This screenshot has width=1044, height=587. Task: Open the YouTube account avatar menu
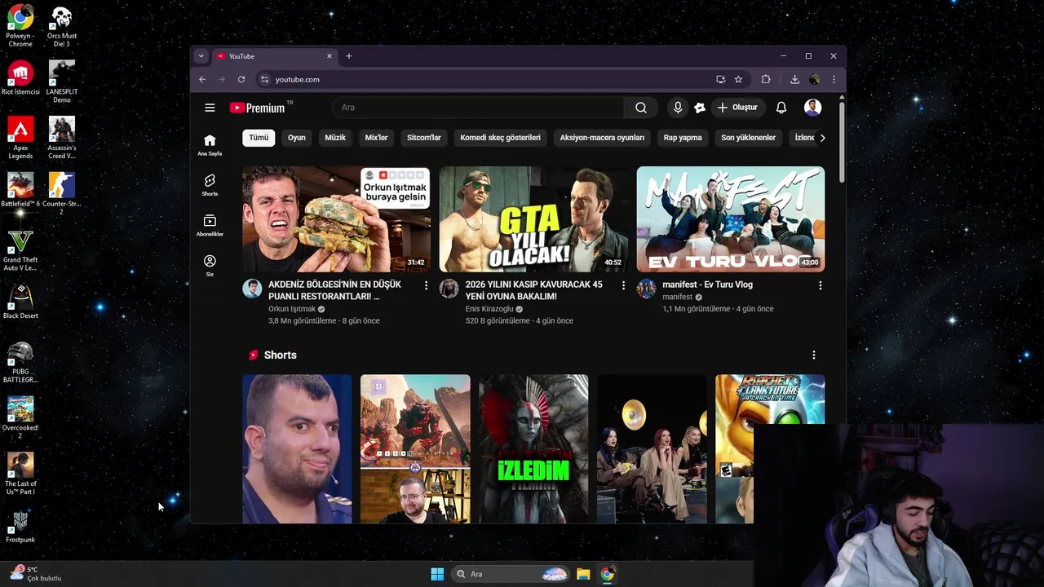812,108
